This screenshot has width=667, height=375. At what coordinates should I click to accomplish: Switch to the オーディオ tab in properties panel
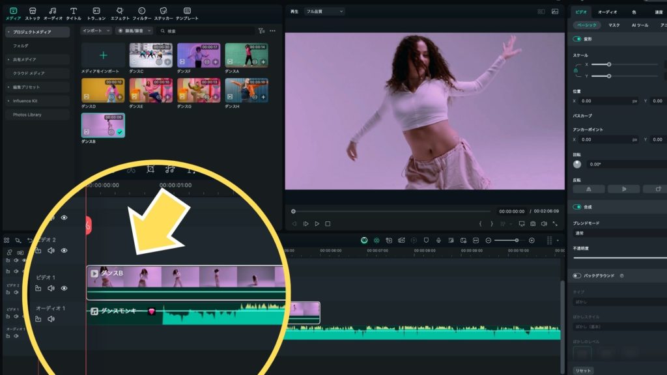[x=607, y=12]
